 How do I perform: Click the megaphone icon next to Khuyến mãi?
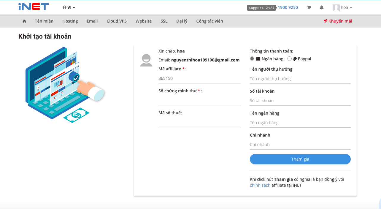326,21
